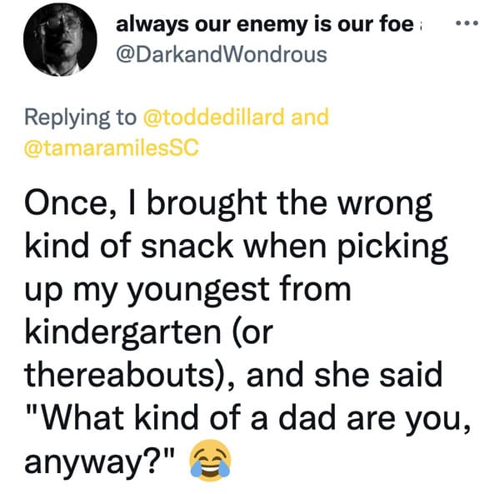Open the @toddedillard mention
The height and width of the screenshot is (494, 499).
coord(214,117)
